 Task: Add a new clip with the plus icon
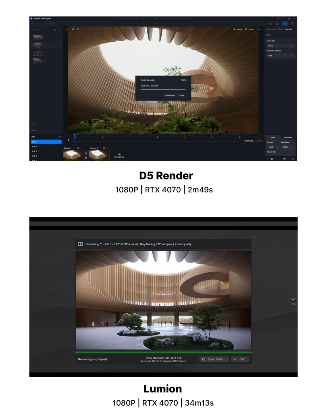[x=60, y=136]
